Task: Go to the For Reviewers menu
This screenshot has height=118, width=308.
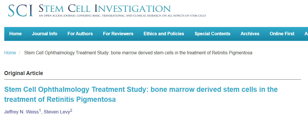Action: click(118, 34)
